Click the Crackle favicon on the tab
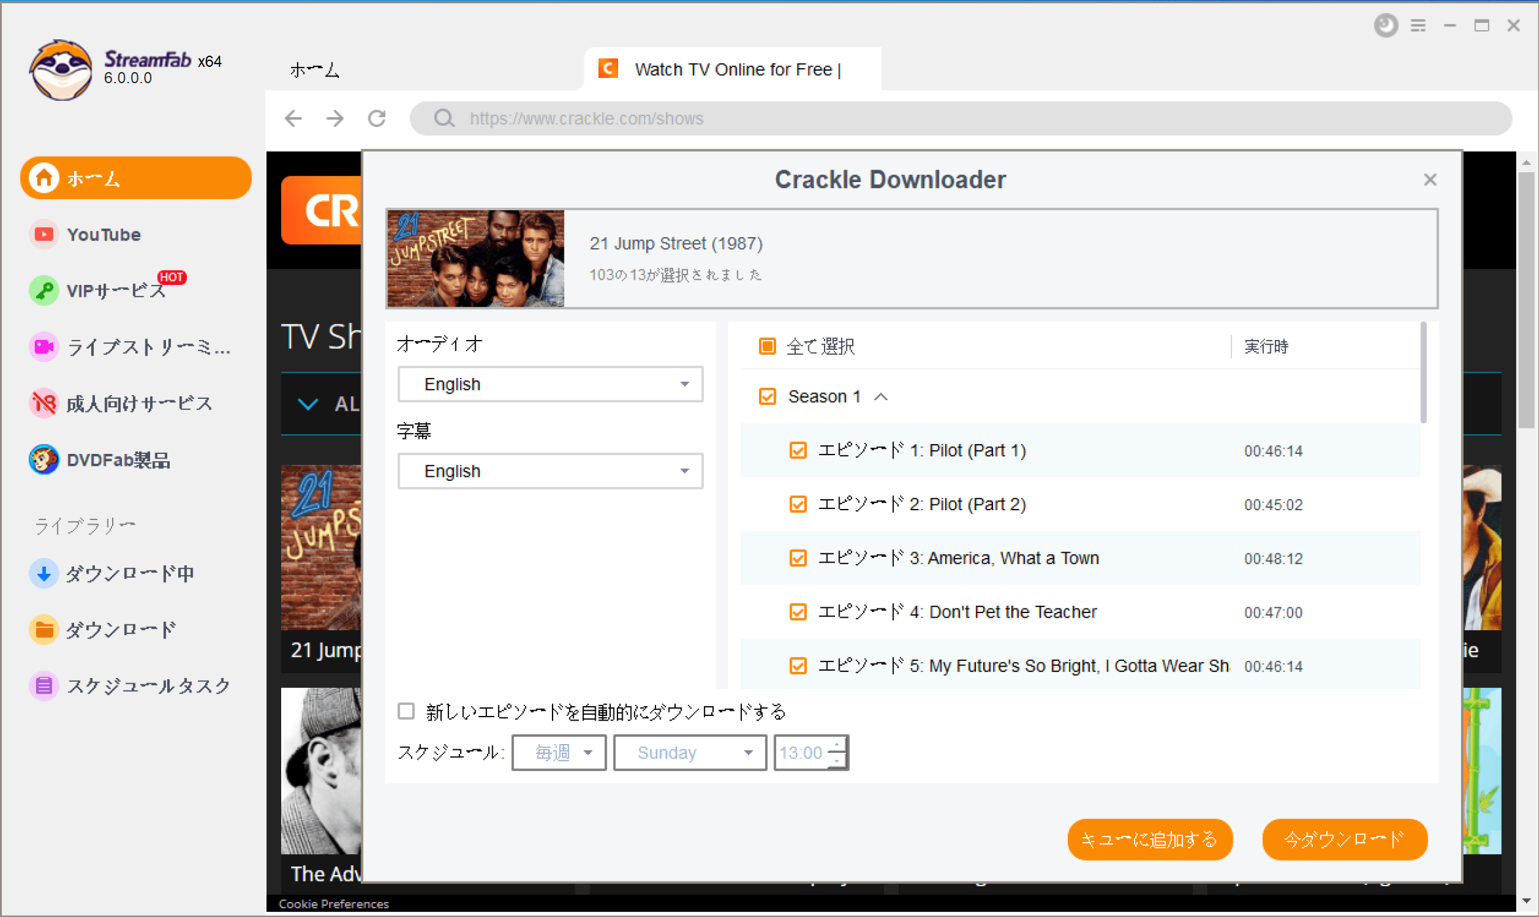1539x917 pixels. click(x=608, y=68)
